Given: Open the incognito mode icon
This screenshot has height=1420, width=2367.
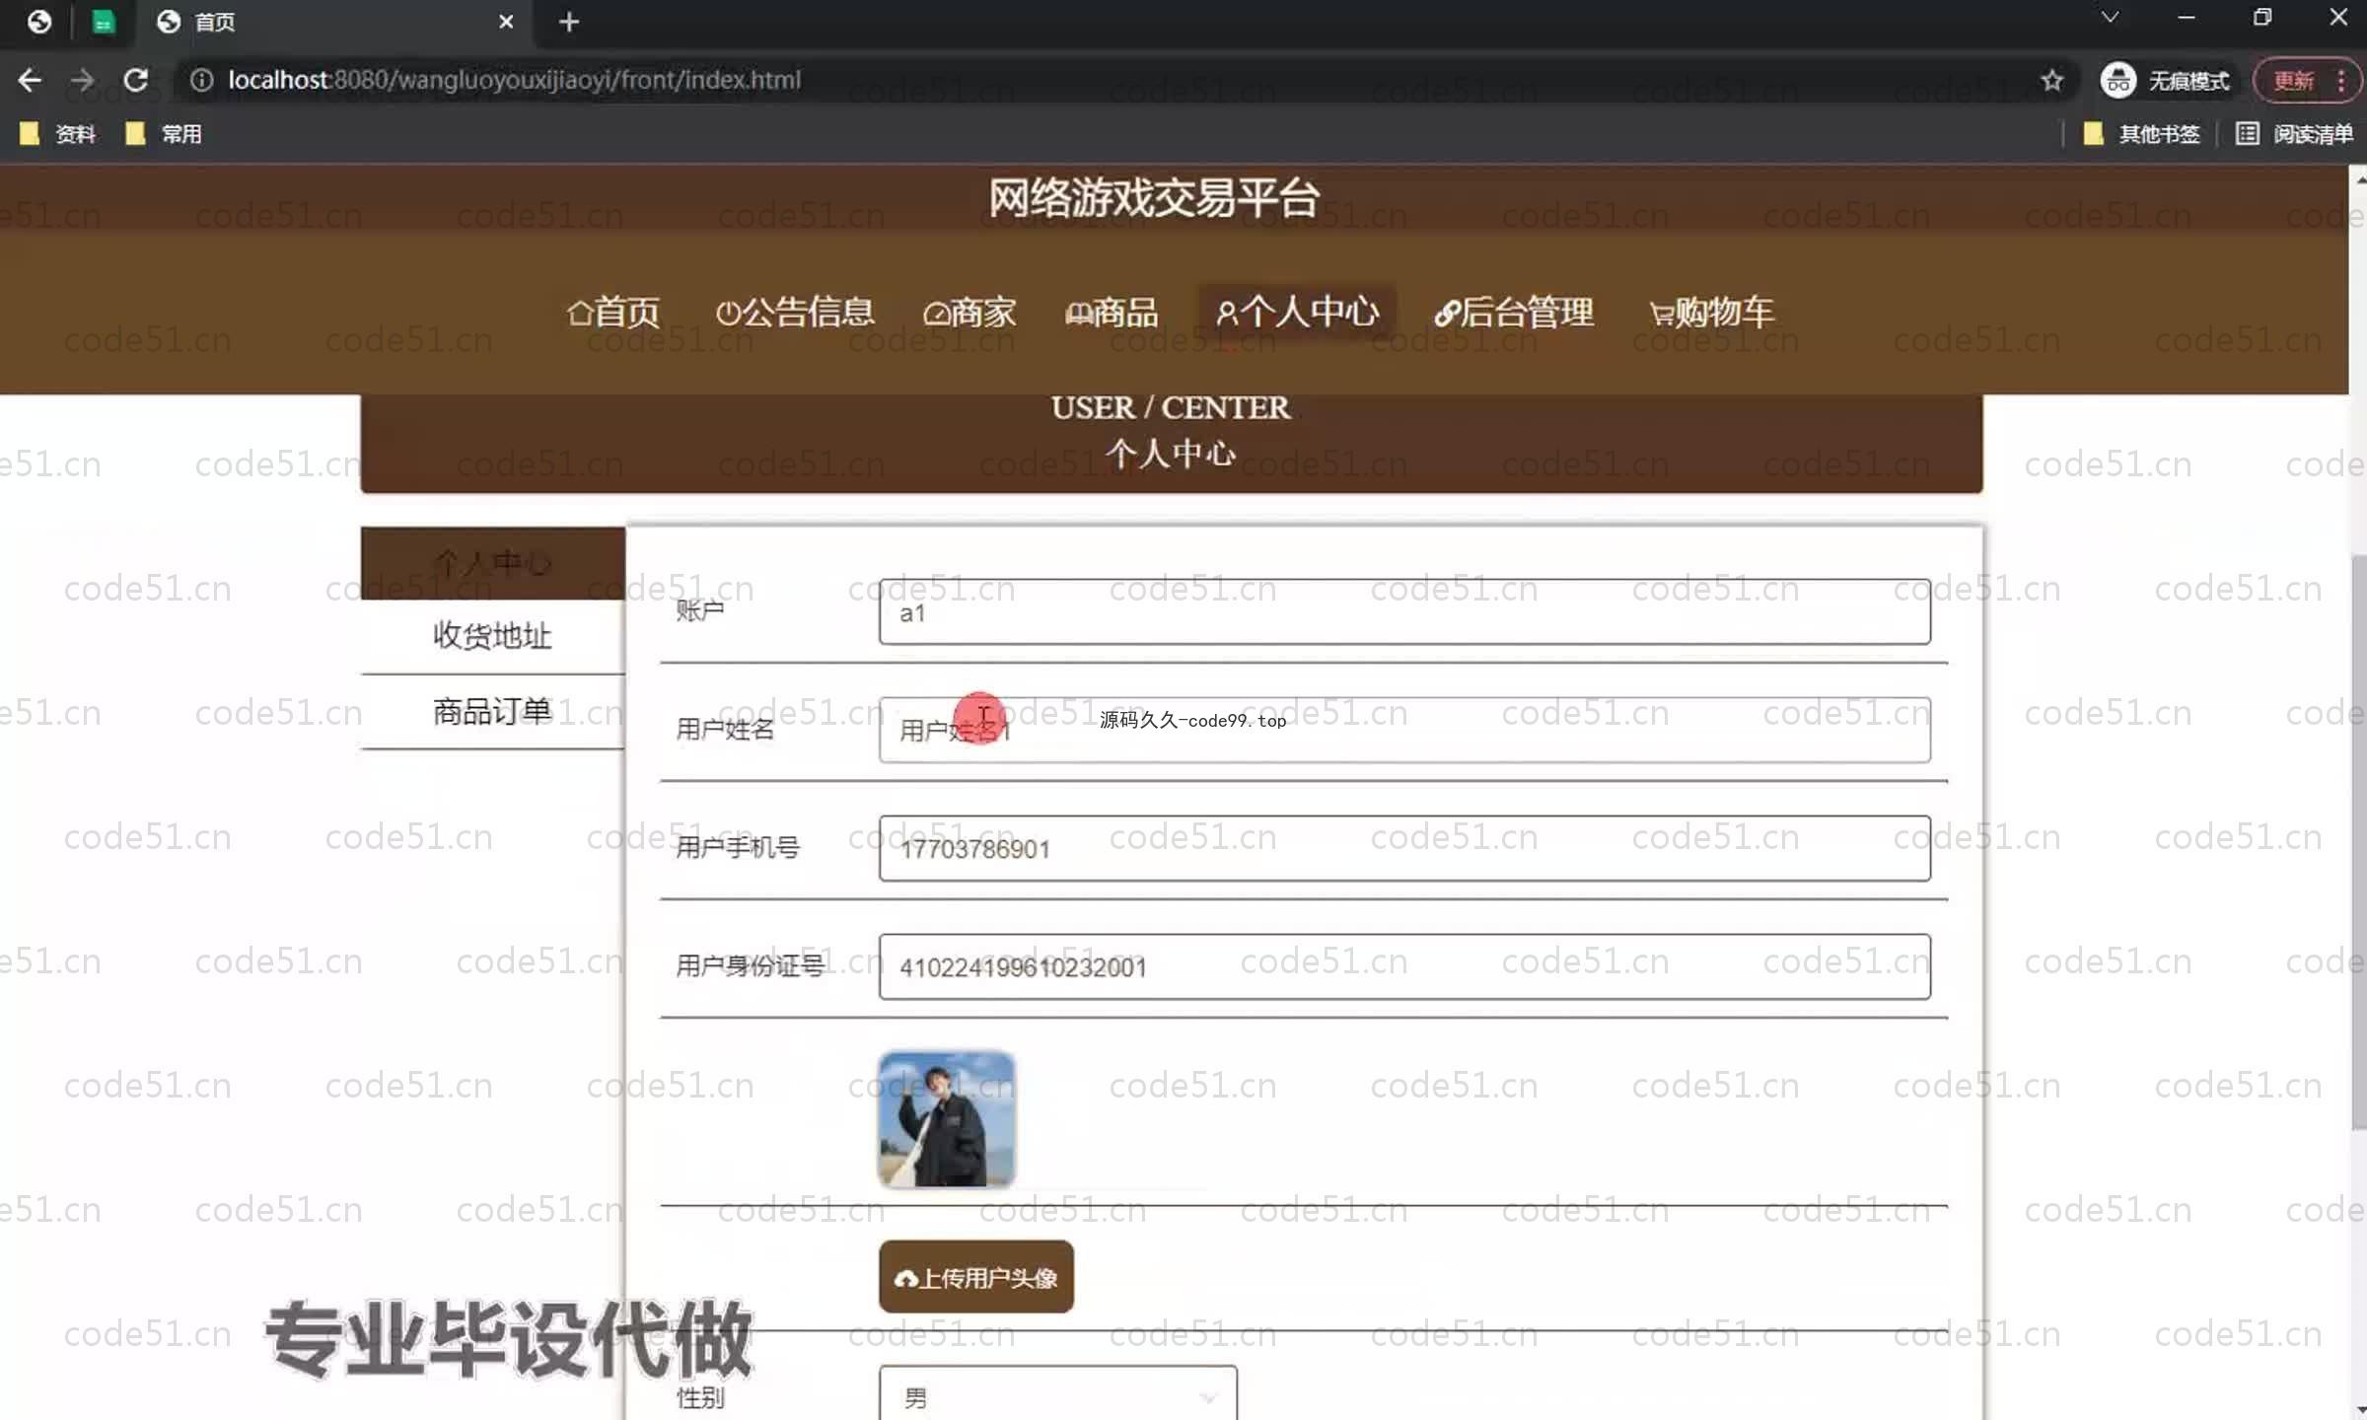Looking at the screenshot, I should point(2118,80).
